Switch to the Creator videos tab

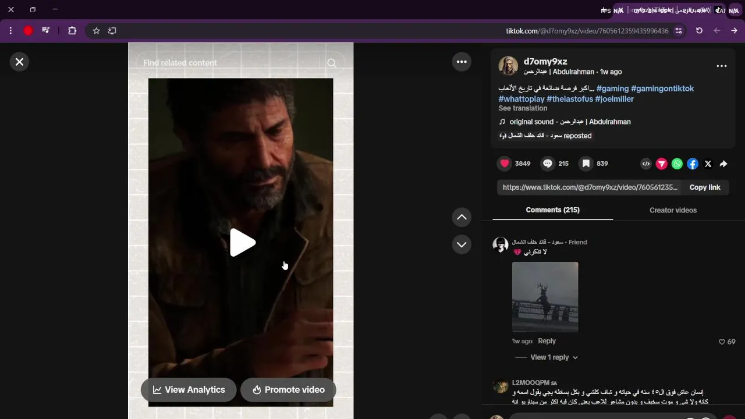[673, 210]
